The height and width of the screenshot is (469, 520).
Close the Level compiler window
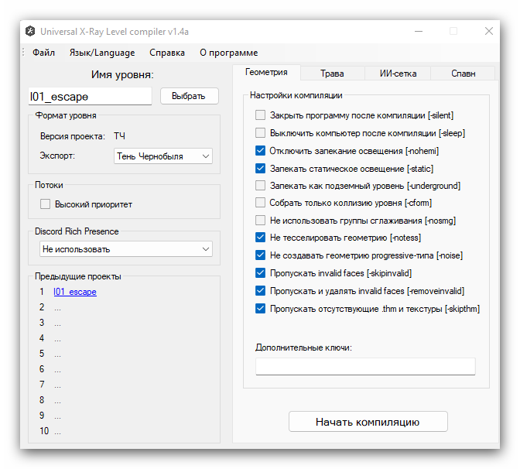(x=488, y=31)
